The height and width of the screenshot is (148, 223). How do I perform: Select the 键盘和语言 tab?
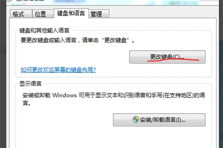tap(71, 13)
